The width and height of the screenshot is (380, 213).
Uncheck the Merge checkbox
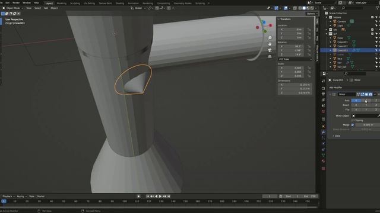point(353,125)
